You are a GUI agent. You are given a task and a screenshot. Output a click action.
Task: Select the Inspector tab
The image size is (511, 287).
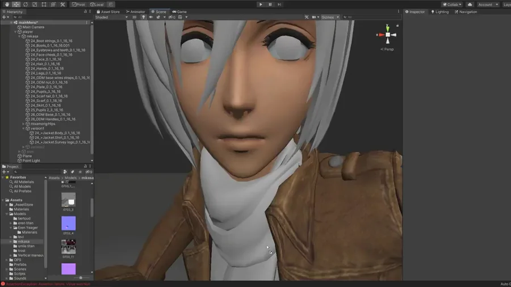(x=415, y=12)
